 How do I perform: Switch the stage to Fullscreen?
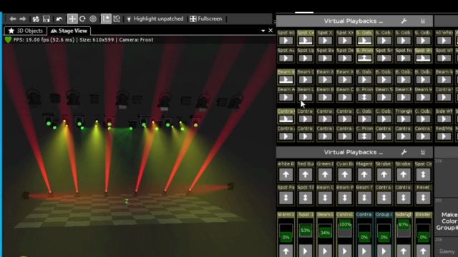click(206, 19)
